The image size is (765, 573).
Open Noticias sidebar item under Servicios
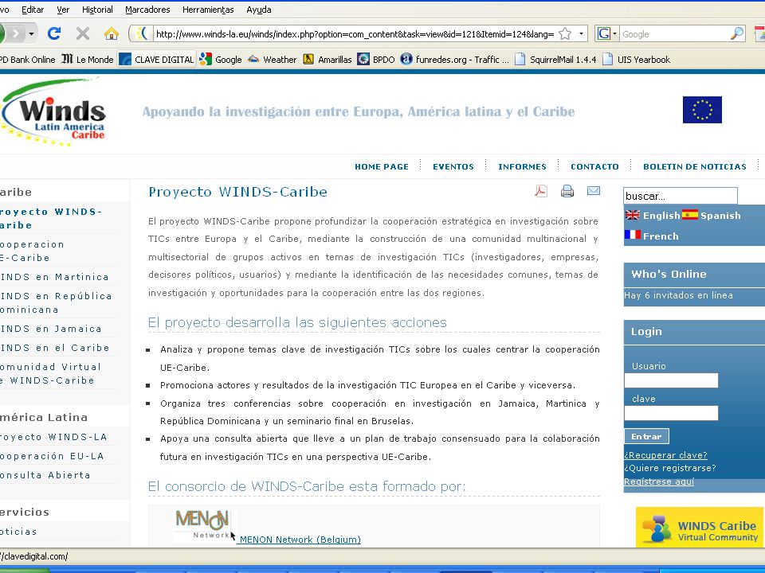(x=18, y=532)
